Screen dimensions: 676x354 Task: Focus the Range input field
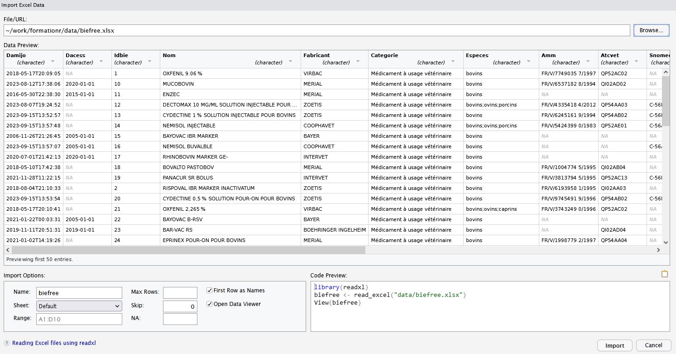pos(79,319)
